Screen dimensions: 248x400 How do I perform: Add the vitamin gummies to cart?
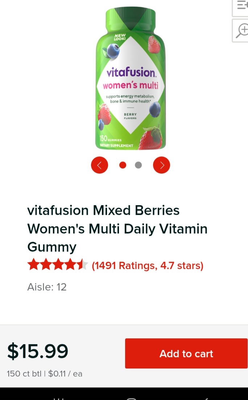186,353
